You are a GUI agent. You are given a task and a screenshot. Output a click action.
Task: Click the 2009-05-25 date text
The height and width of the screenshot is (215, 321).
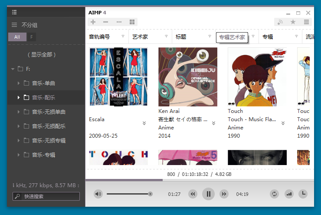point(103,136)
